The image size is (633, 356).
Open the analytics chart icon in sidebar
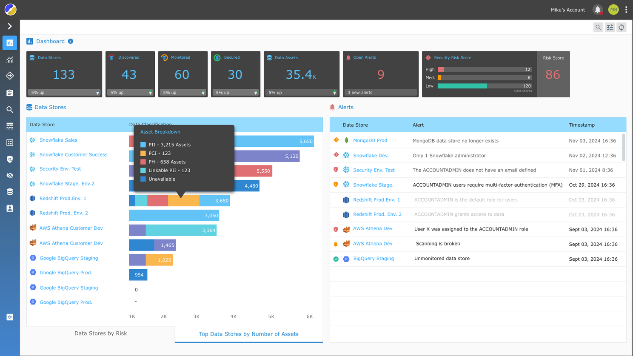[x=10, y=60]
